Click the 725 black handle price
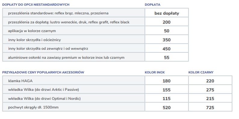Viewport: 239px width, 119px height. pyautogui.click(x=210, y=108)
